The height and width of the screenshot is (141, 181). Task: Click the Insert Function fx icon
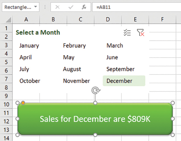tap(84, 7)
